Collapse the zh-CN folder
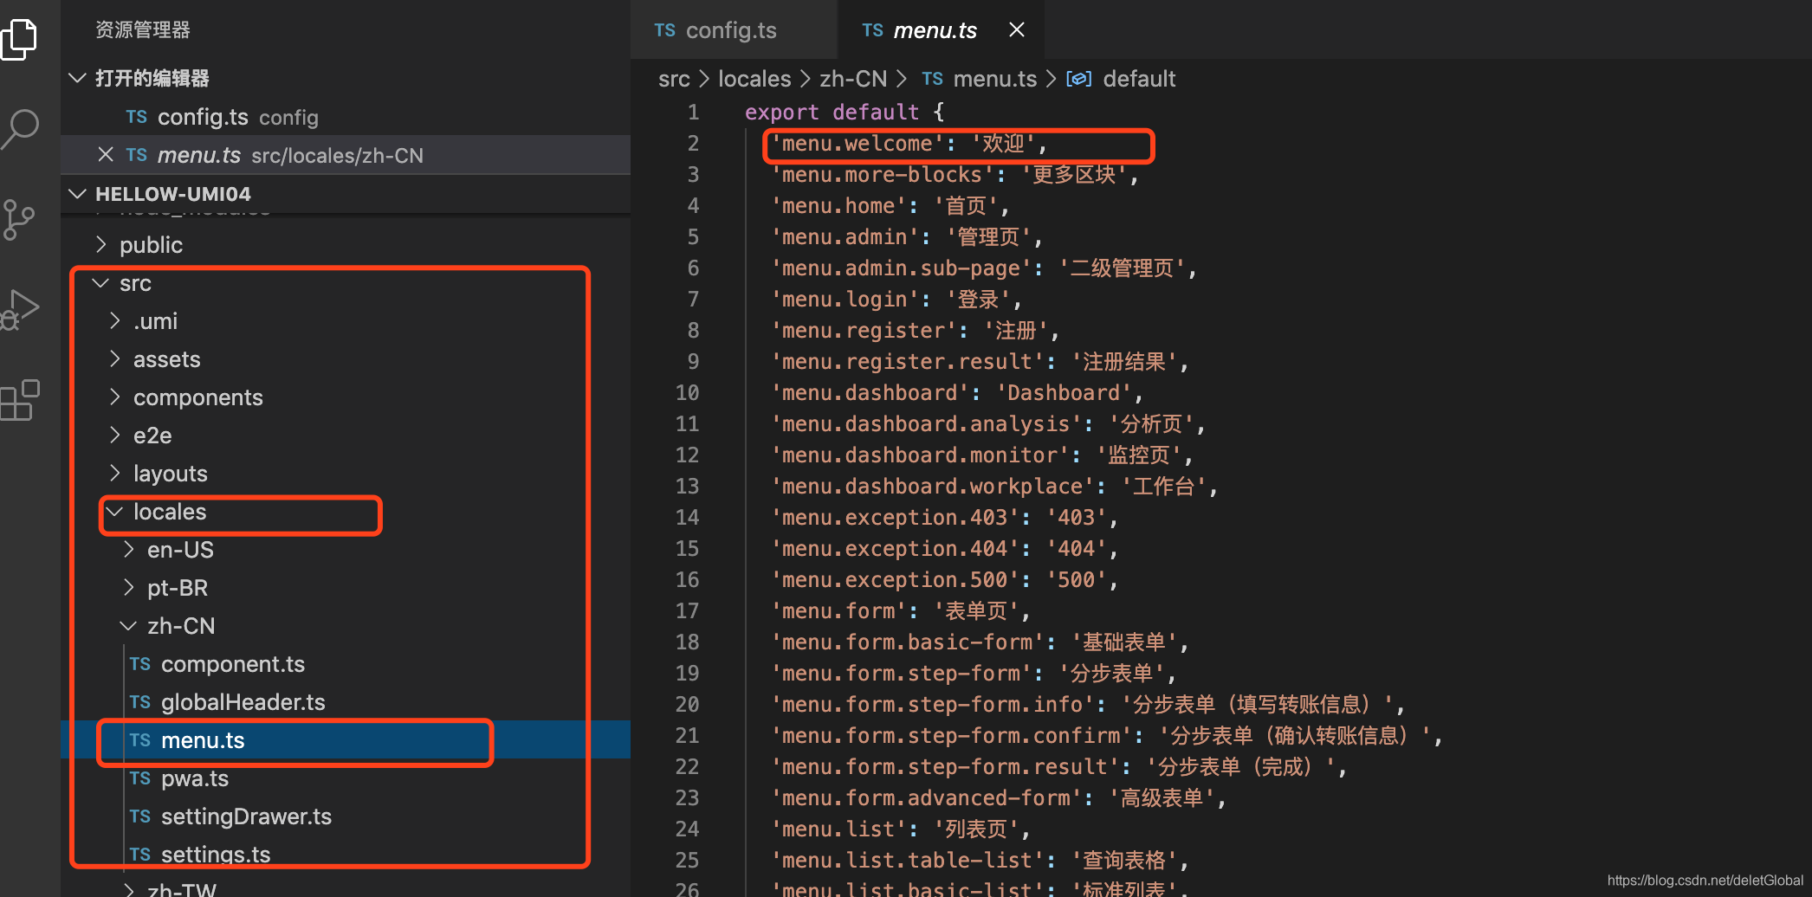 pyautogui.click(x=128, y=626)
